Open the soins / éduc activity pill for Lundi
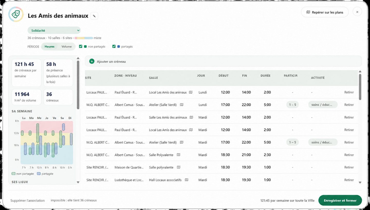This screenshot has height=210, width=370. pyautogui.click(x=323, y=105)
